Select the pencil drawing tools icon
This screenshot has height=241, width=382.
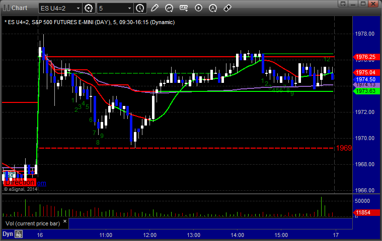point(155,8)
